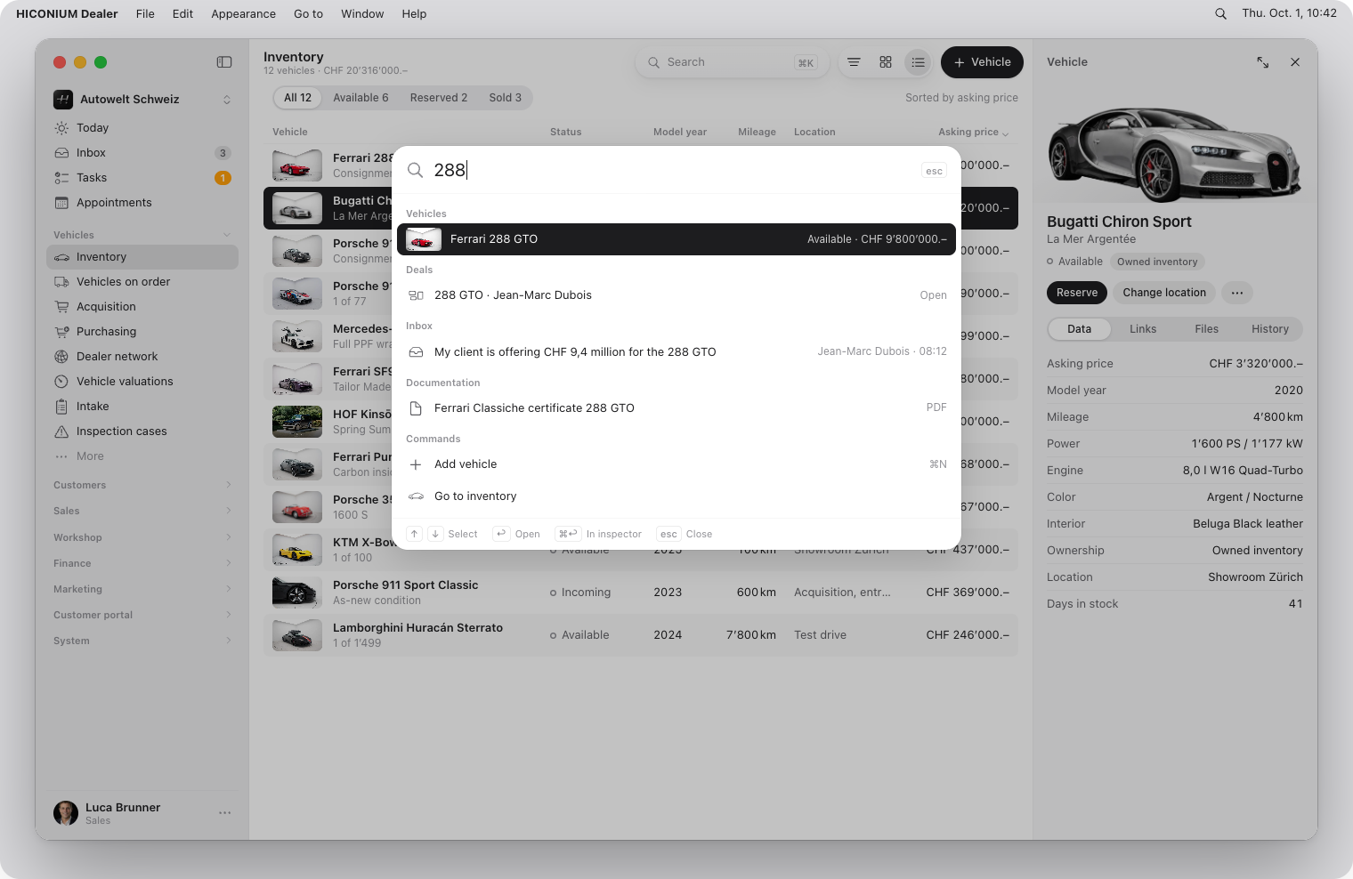Image resolution: width=1353 pixels, height=879 pixels.
Task: Open Dealer network
Action: (142, 357)
